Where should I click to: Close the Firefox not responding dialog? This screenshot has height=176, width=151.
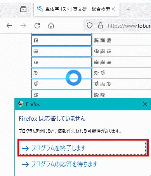point(145,104)
